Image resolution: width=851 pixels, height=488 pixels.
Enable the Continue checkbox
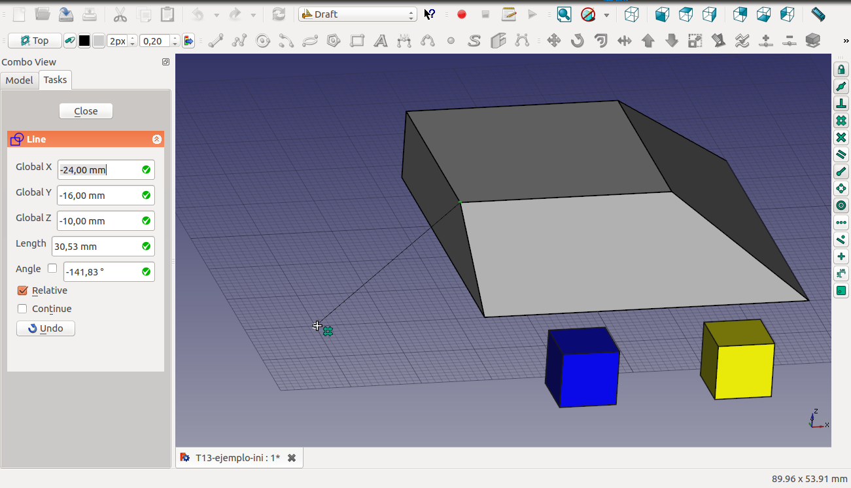click(x=22, y=309)
